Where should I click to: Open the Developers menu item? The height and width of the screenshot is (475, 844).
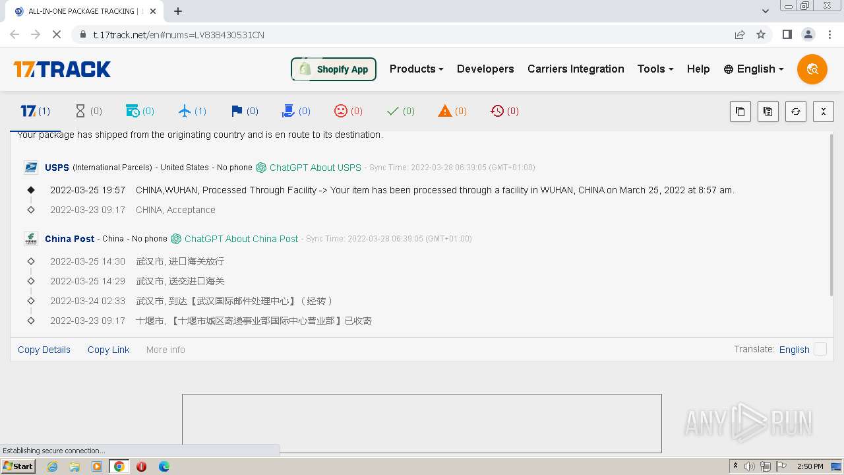[x=485, y=69]
